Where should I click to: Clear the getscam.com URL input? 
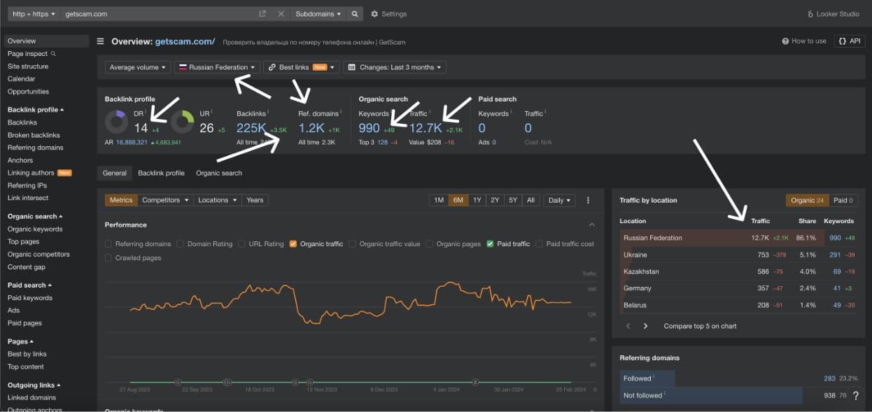tap(281, 14)
